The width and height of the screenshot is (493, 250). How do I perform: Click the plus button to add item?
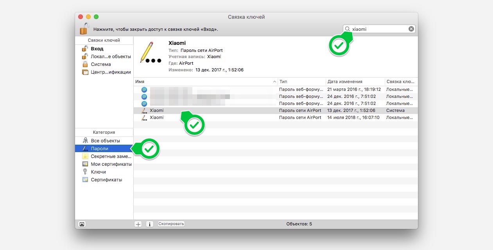[138, 224]
